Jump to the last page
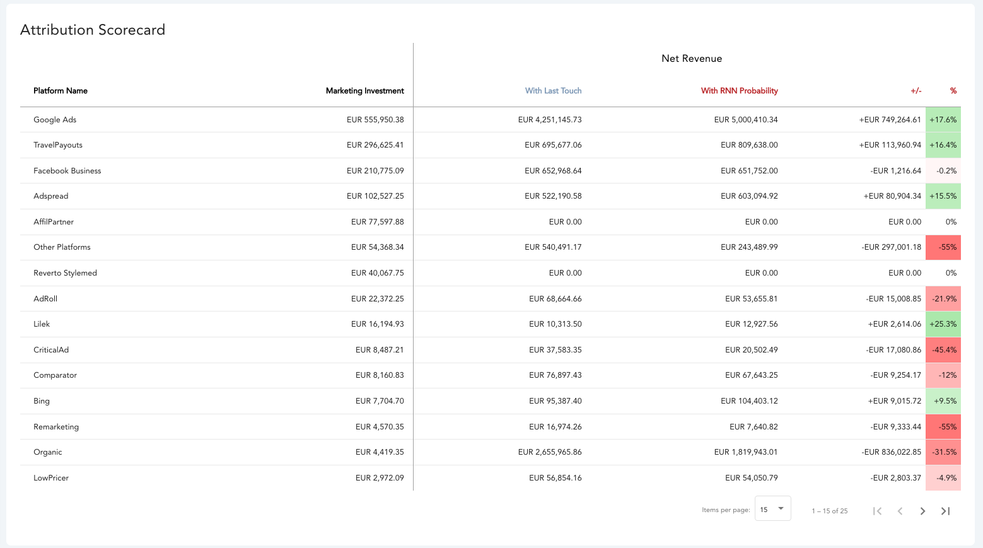983x548 pixels. coord(945,511)
